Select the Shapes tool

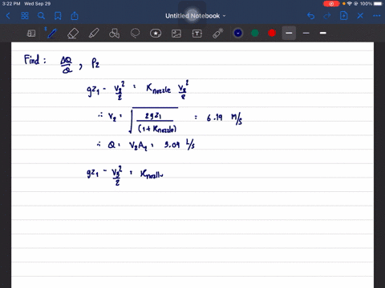pos(114,34)
